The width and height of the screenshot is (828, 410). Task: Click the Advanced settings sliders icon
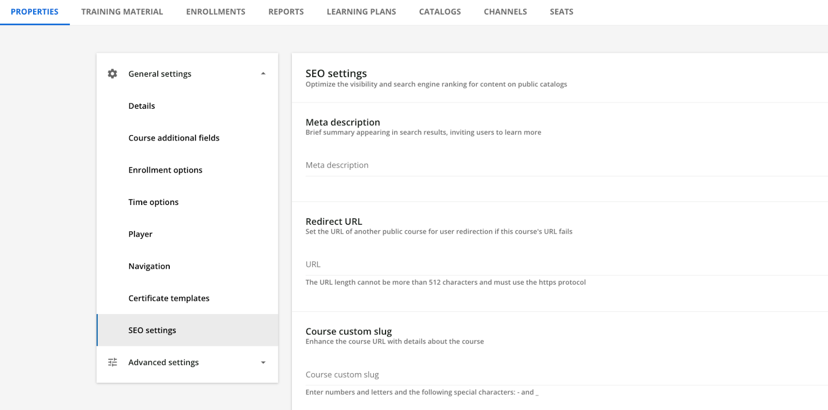click(x=112, y=362)
